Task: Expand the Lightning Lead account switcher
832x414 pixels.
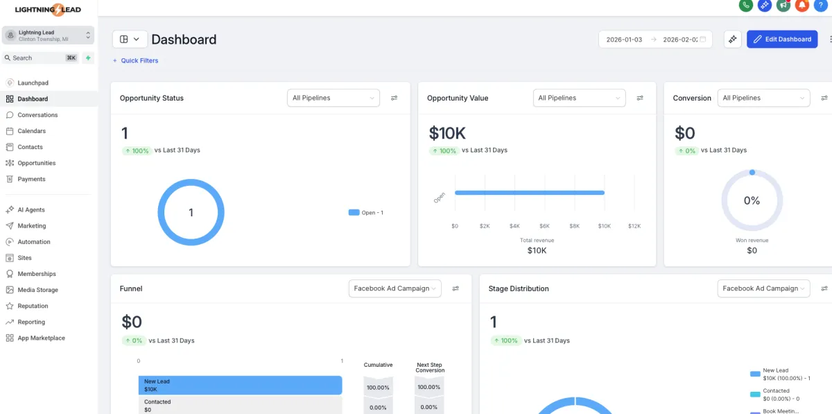Action: point(48,35)
